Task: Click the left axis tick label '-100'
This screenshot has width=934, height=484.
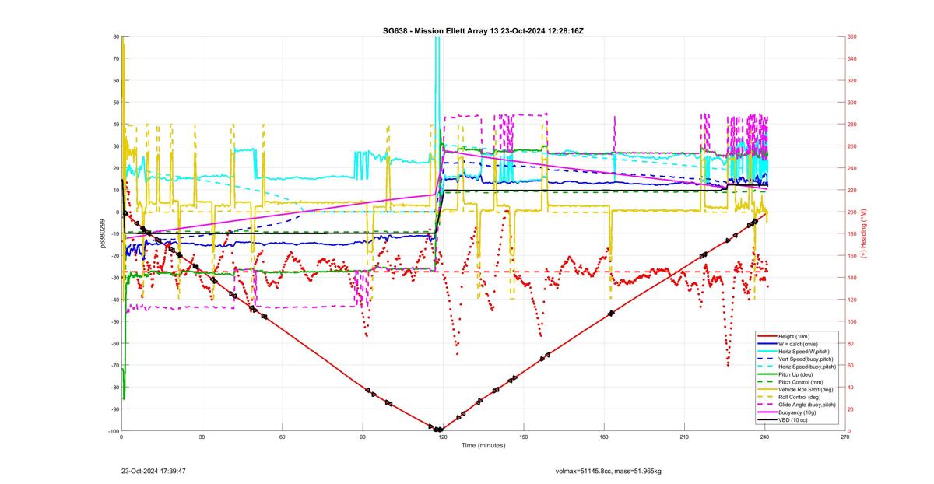Action: tap(113, 431)
